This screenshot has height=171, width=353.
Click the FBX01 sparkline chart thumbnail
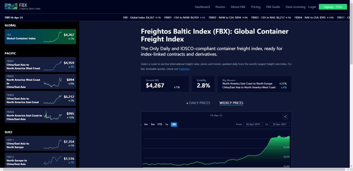(53, 66)
